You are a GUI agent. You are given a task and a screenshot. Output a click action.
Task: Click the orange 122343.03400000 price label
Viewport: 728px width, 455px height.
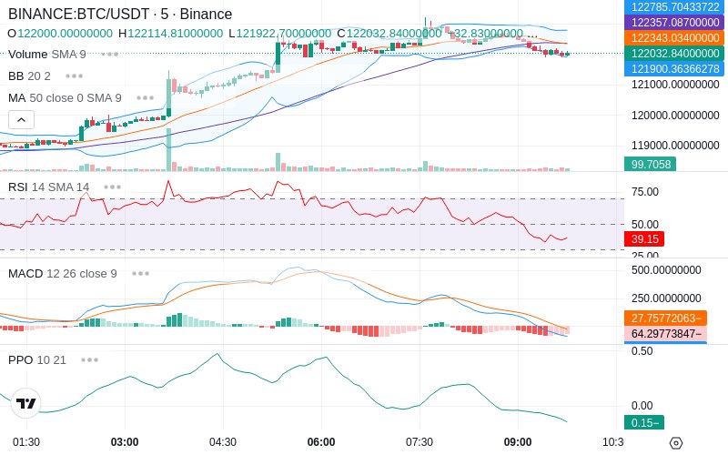tap(675, 37)
